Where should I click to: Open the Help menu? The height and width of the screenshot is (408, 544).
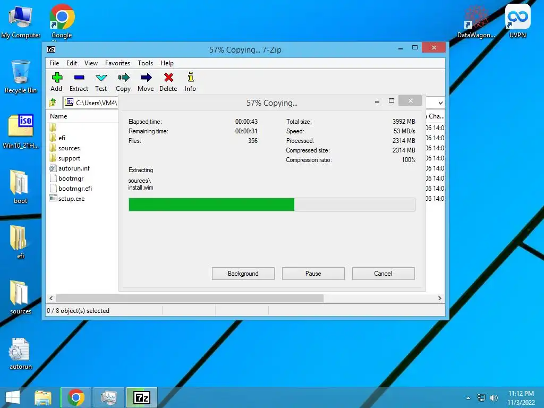coord(167,63)
